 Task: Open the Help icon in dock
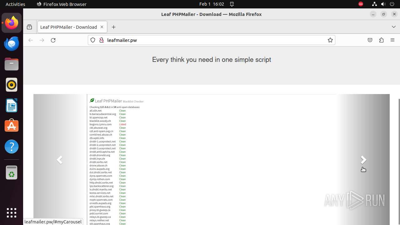12,147
